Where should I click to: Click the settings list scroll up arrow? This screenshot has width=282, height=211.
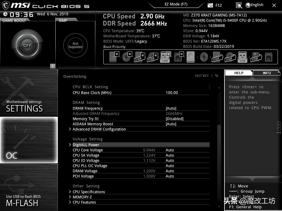coord(219,88)
